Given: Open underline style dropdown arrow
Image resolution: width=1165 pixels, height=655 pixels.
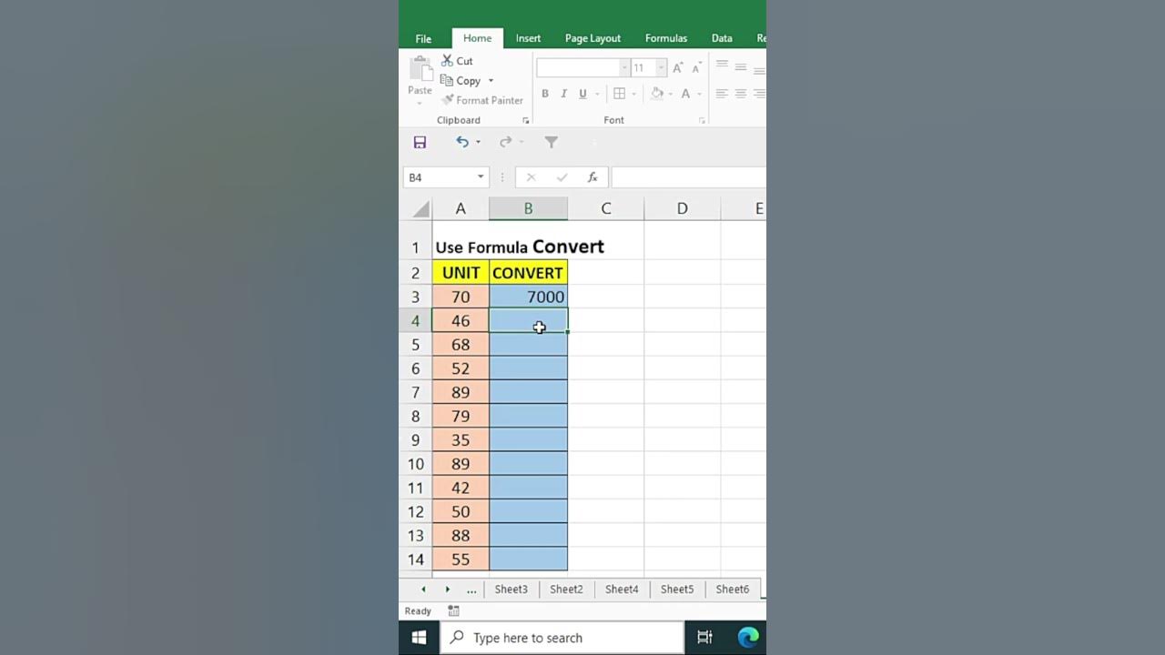Looking at the screenshot, I should click(x=597, y=94).
